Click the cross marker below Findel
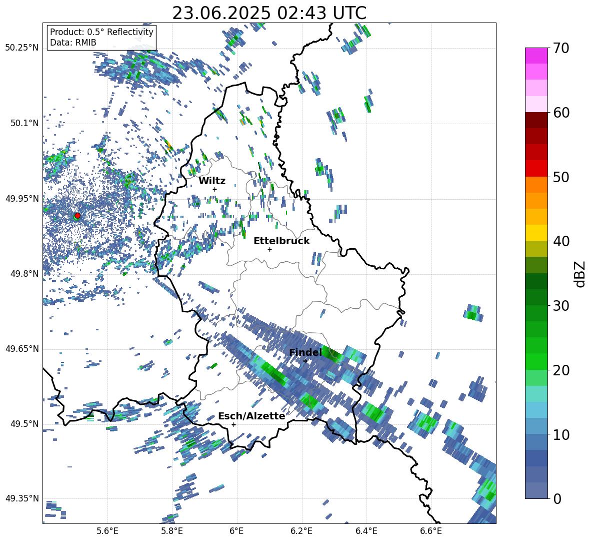 click(x=305, y=361)
